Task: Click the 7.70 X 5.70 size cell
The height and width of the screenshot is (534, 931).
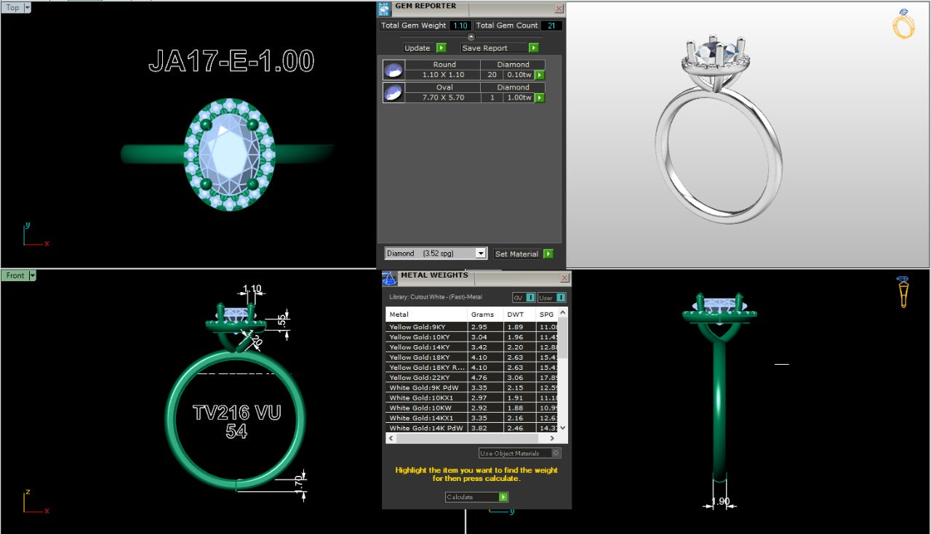Action: pos(444,97)
